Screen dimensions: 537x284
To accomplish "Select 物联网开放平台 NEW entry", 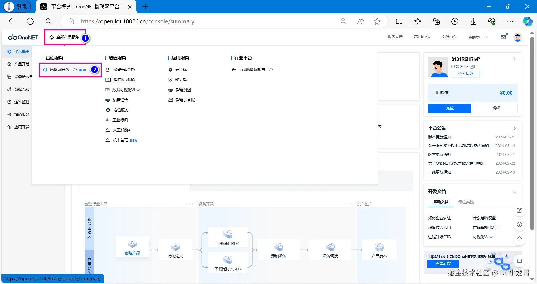I will [x=65, y=70].
